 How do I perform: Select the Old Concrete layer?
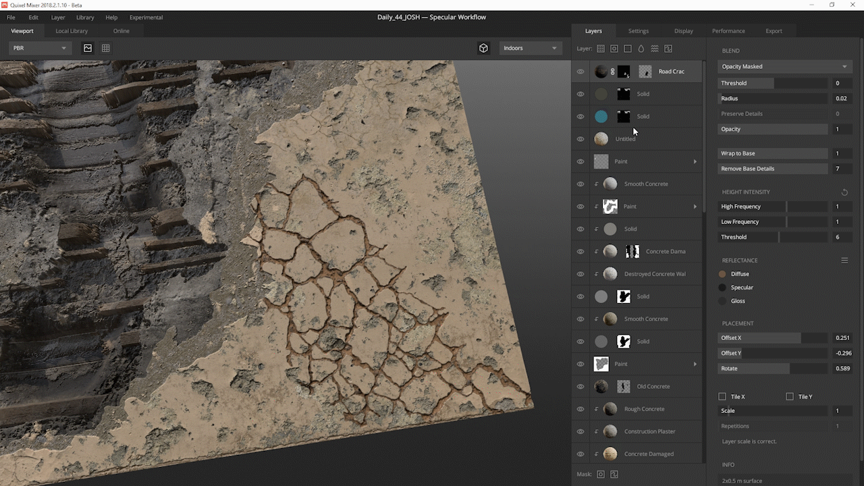[x=653, y=387]
